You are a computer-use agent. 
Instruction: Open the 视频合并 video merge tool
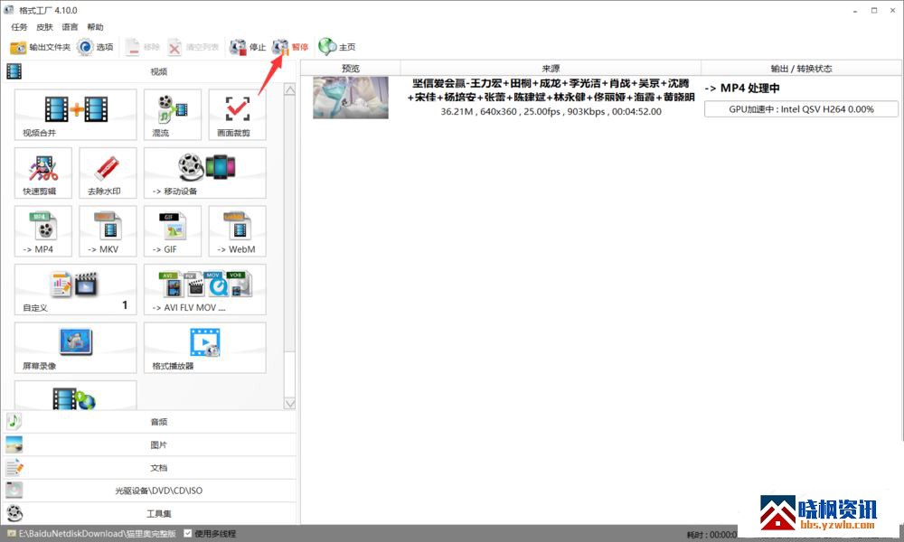point(76,114)
